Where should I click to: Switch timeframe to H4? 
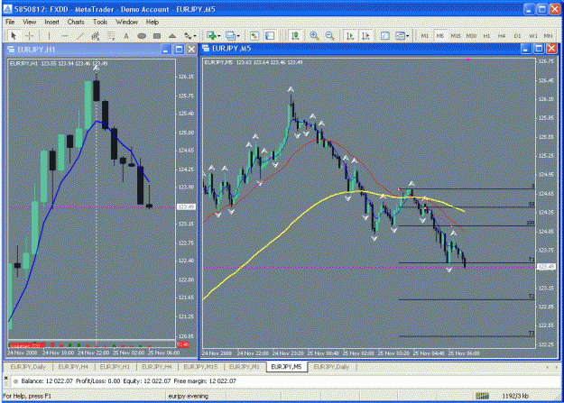(x=502, y=36)
